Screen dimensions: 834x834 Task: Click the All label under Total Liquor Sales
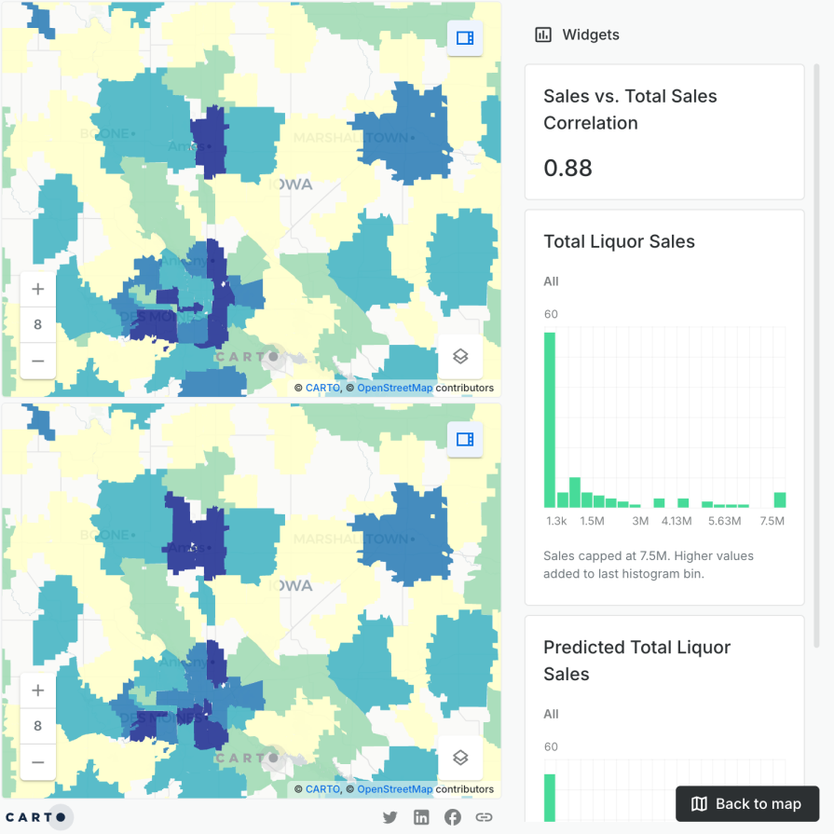click(x=551, y=281)
